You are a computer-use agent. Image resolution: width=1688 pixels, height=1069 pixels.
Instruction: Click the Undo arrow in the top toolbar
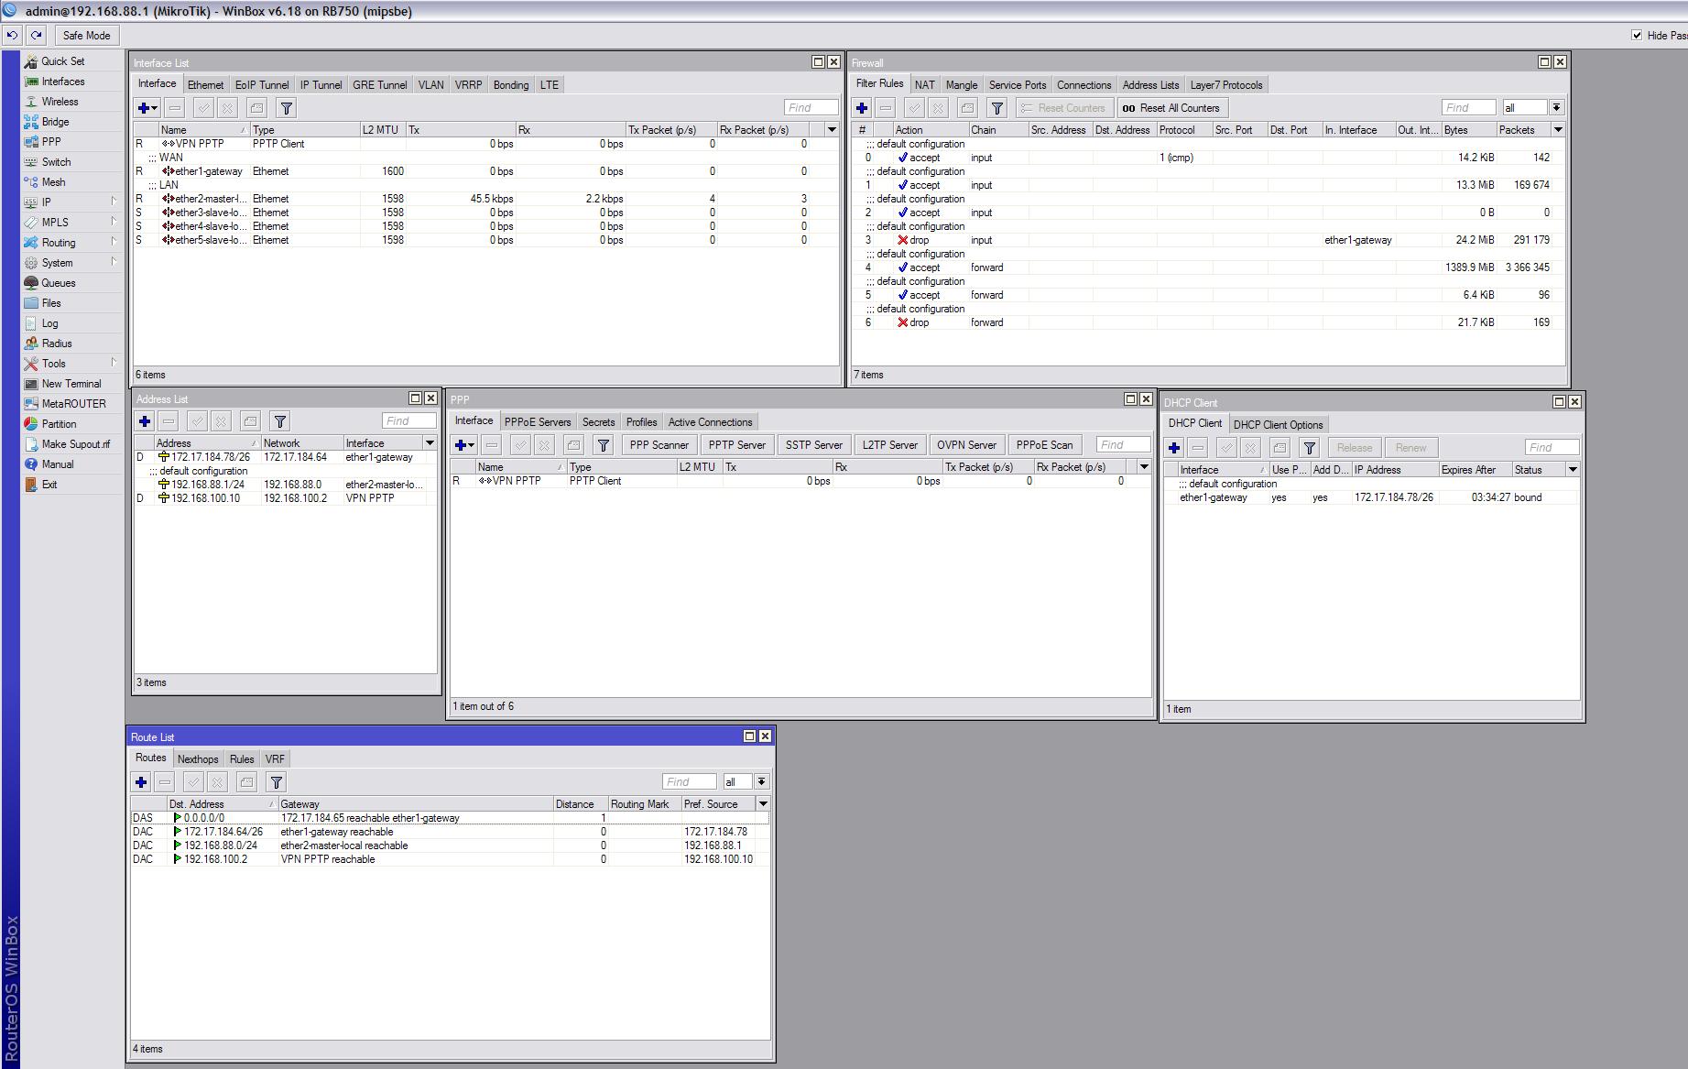tap(12, 35)
